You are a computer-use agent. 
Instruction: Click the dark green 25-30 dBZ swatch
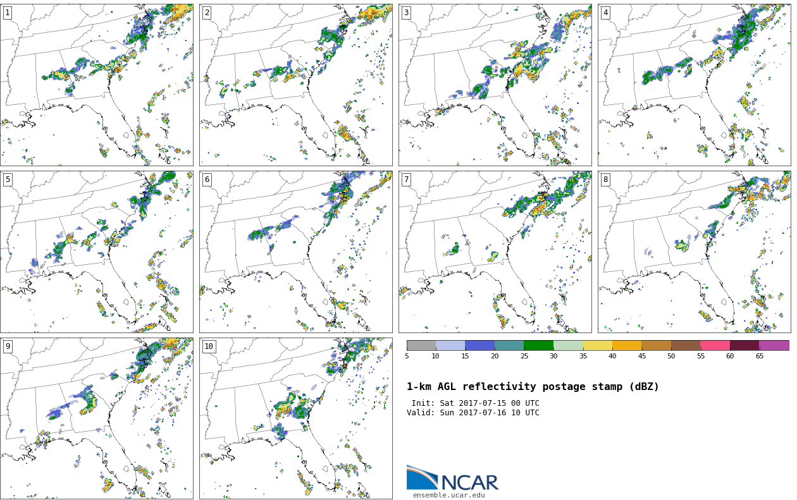point(539,345)
